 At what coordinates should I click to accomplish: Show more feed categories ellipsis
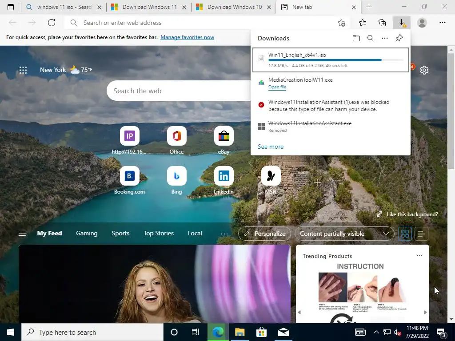tap(224, 234)
